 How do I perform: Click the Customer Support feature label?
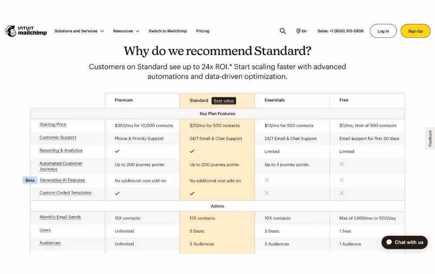click(58, 137)
